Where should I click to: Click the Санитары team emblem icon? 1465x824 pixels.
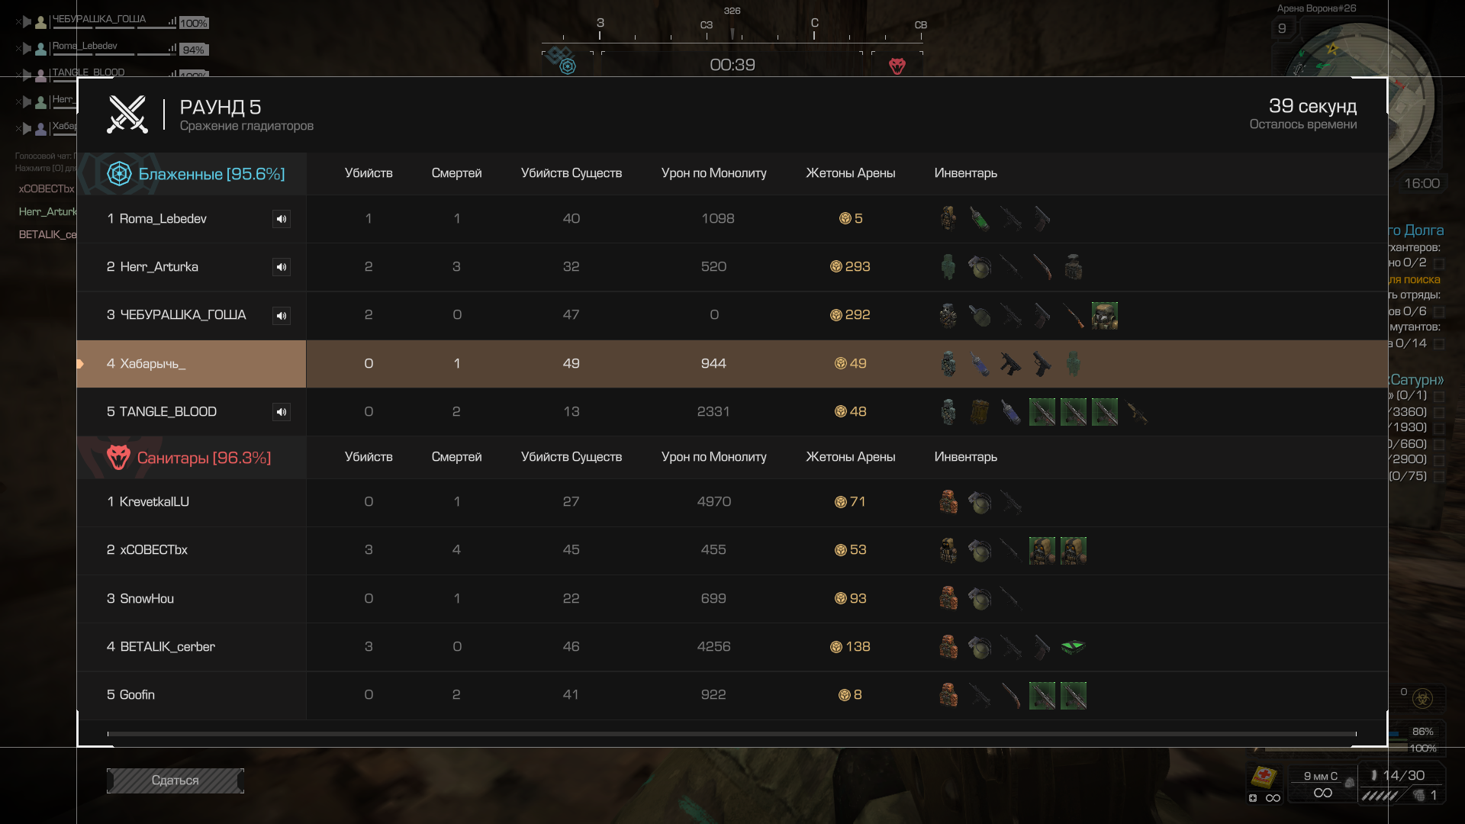(x=118, y=458)
